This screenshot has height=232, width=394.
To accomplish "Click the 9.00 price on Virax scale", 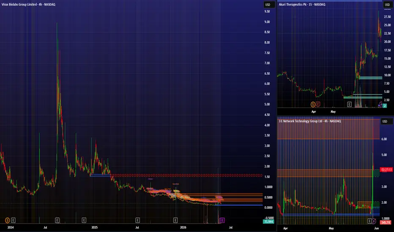I will [x=267, y=22].
